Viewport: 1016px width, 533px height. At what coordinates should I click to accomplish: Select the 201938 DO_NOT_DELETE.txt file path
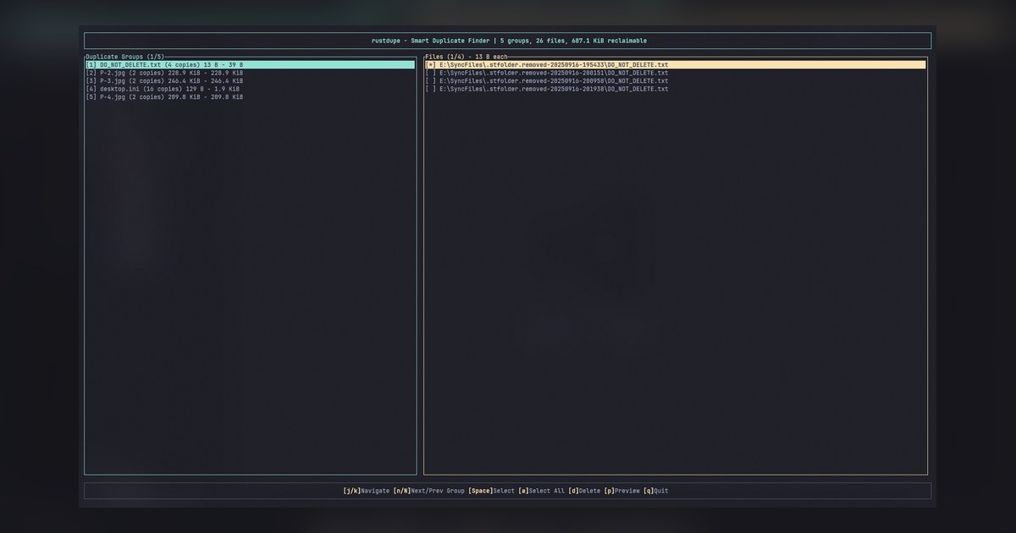click(554, 89)
